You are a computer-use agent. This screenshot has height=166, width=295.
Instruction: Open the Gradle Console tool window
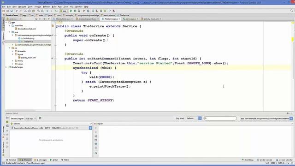click(x=265, y=160)
